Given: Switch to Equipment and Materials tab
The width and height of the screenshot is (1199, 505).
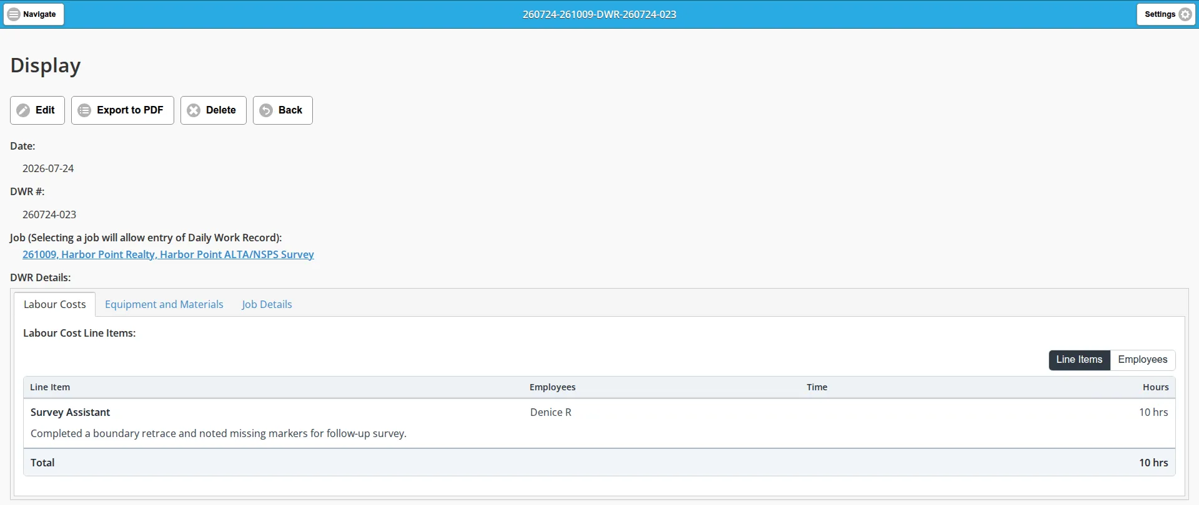Looking at the screenshot, I should point(164,304).
